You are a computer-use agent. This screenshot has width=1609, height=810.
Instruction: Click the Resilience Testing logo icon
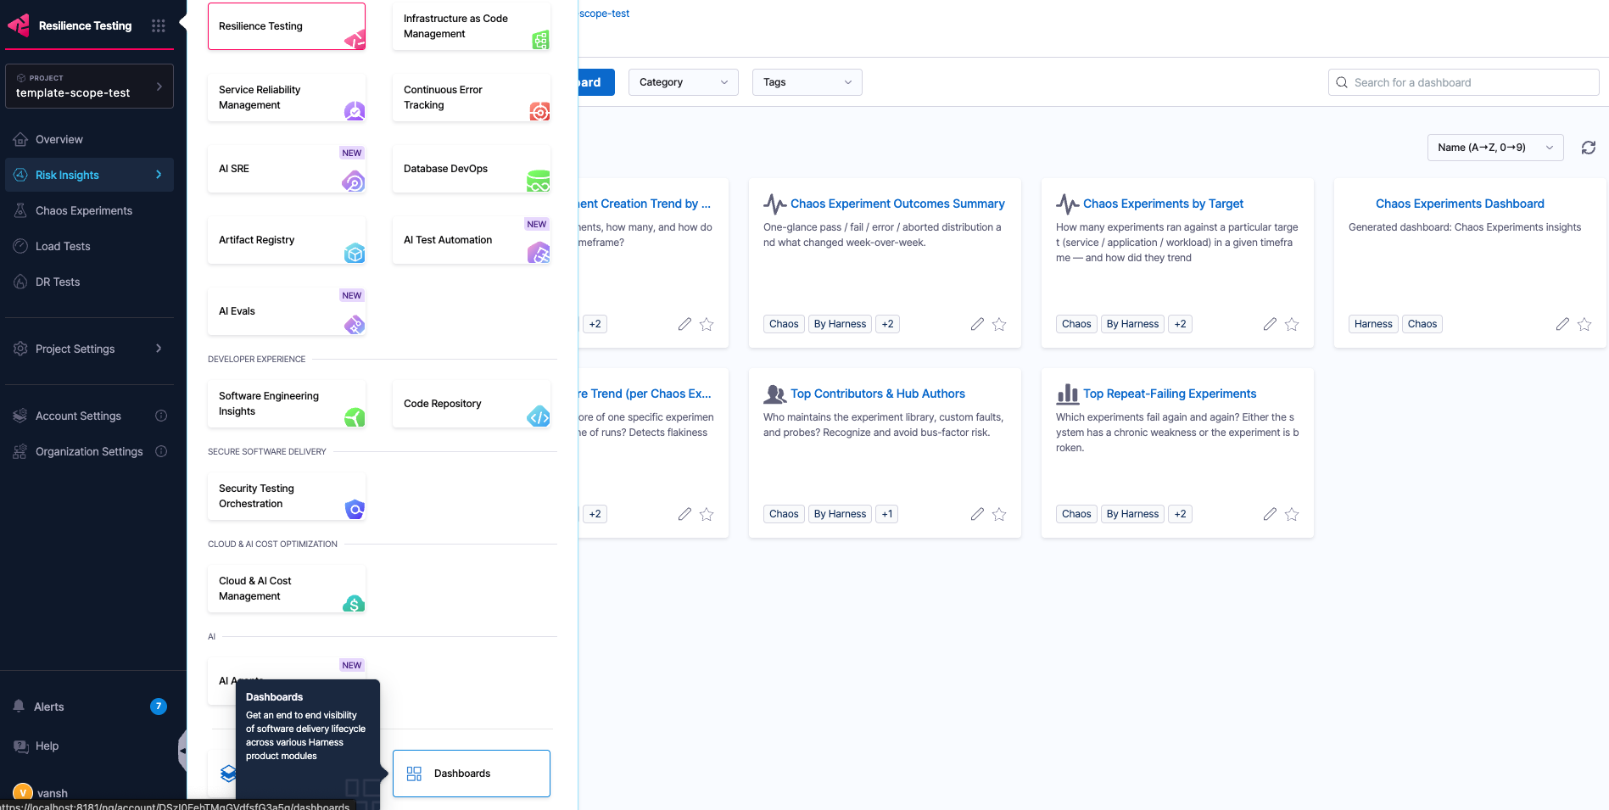[19, 25]
